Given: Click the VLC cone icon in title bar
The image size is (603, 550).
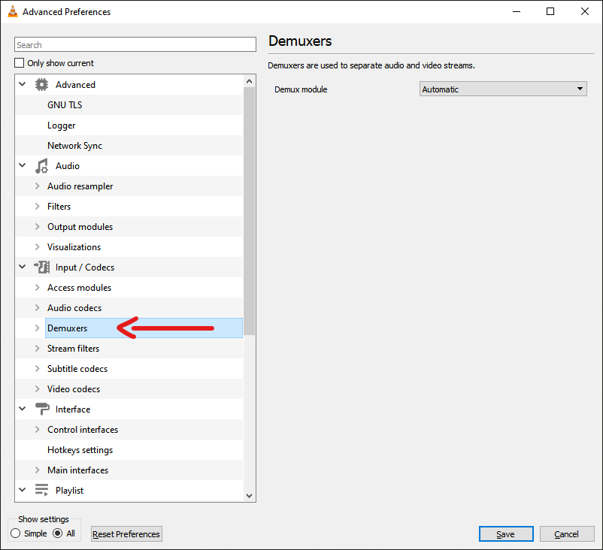Looking at the screenshot, I should 13,12.
